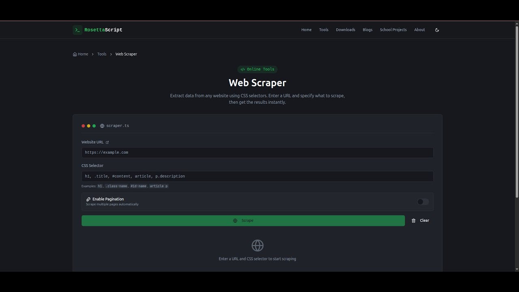The width and height of the screenshot is (519, 292).
Task: Focus the Website URL input field
Action: 257,152
